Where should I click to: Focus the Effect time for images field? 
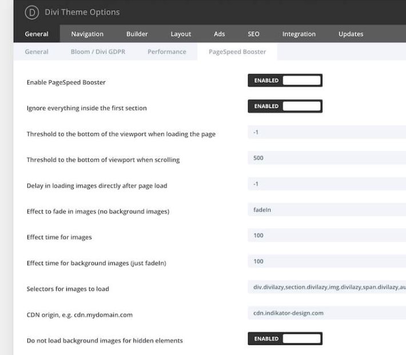pos(327,236)
